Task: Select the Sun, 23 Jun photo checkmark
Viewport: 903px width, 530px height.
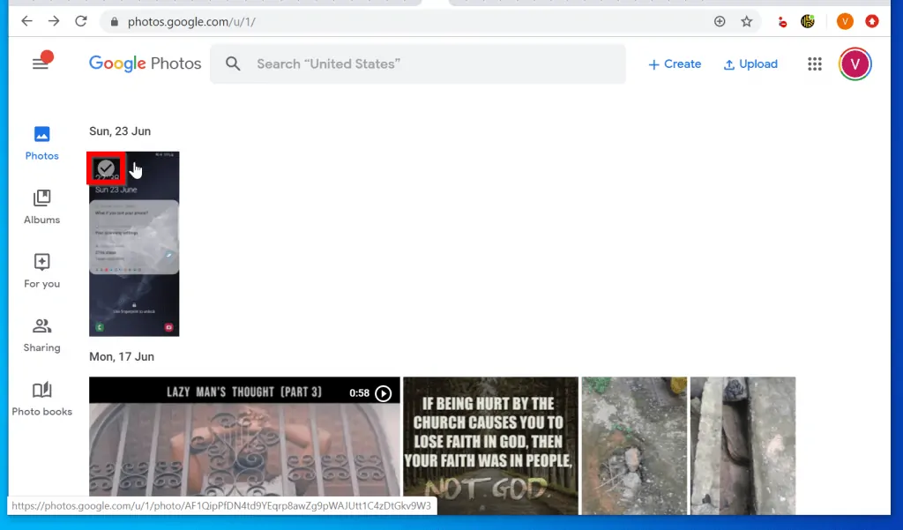Action: pos(106,168)
